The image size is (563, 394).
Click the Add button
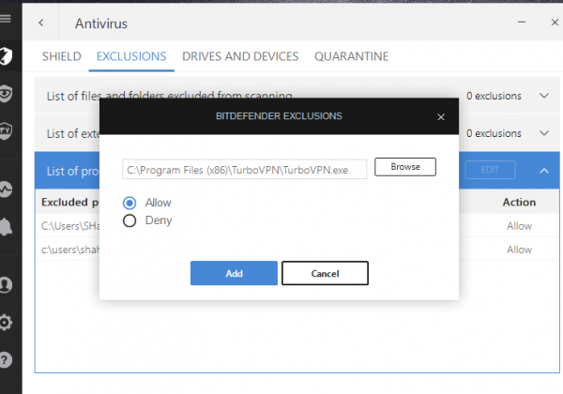(234, 273)
